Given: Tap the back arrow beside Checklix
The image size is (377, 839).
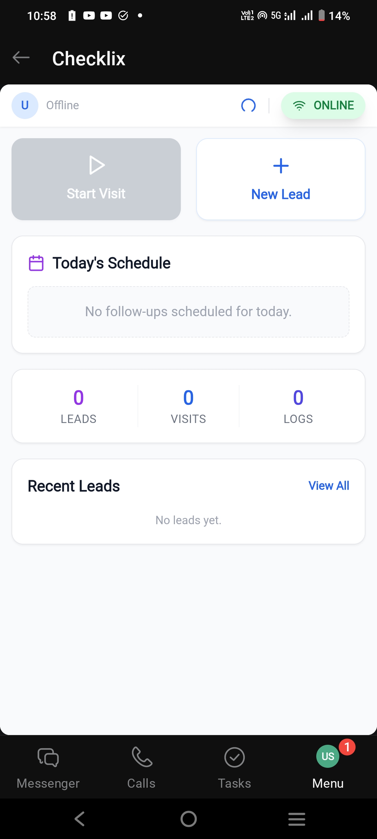Looking at the screenshot, I should click(x=21, y=58).
